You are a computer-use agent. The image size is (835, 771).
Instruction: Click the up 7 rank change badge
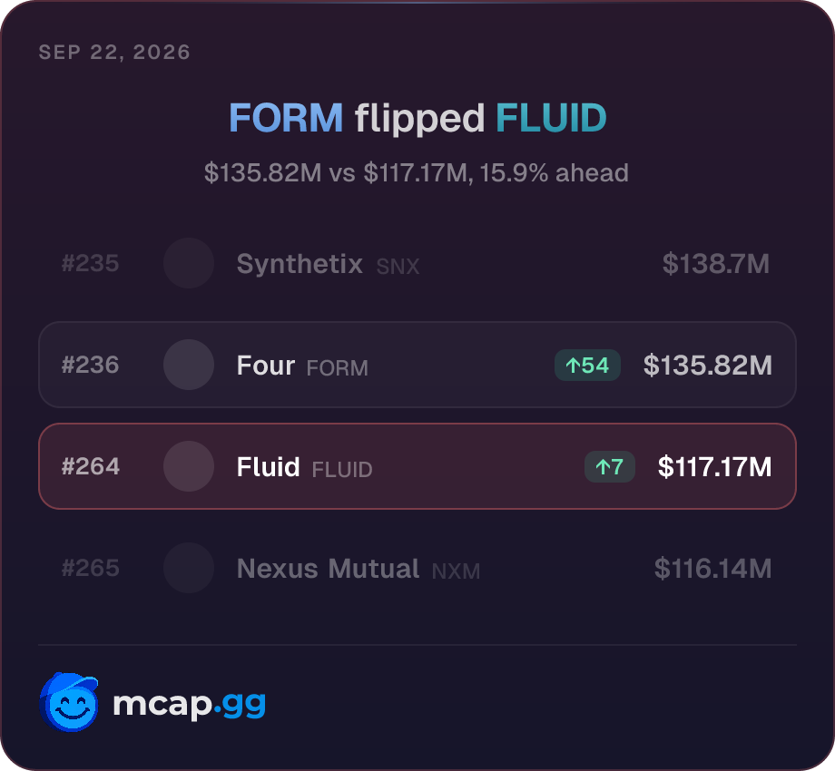point(610,466)
